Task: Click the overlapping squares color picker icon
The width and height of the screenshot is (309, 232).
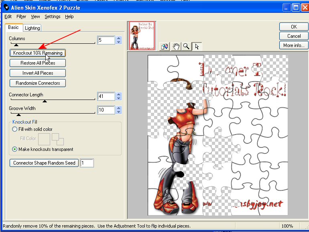Action: coord(58,139)
